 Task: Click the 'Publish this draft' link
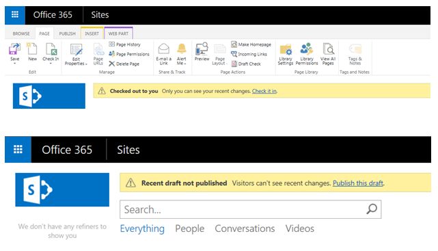coord(358,183)
